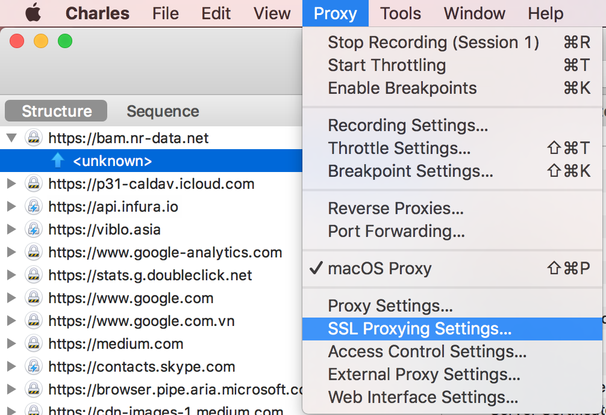
Task: Collapse the bam.nr-data.net tree node
Action: coord(11,138)
